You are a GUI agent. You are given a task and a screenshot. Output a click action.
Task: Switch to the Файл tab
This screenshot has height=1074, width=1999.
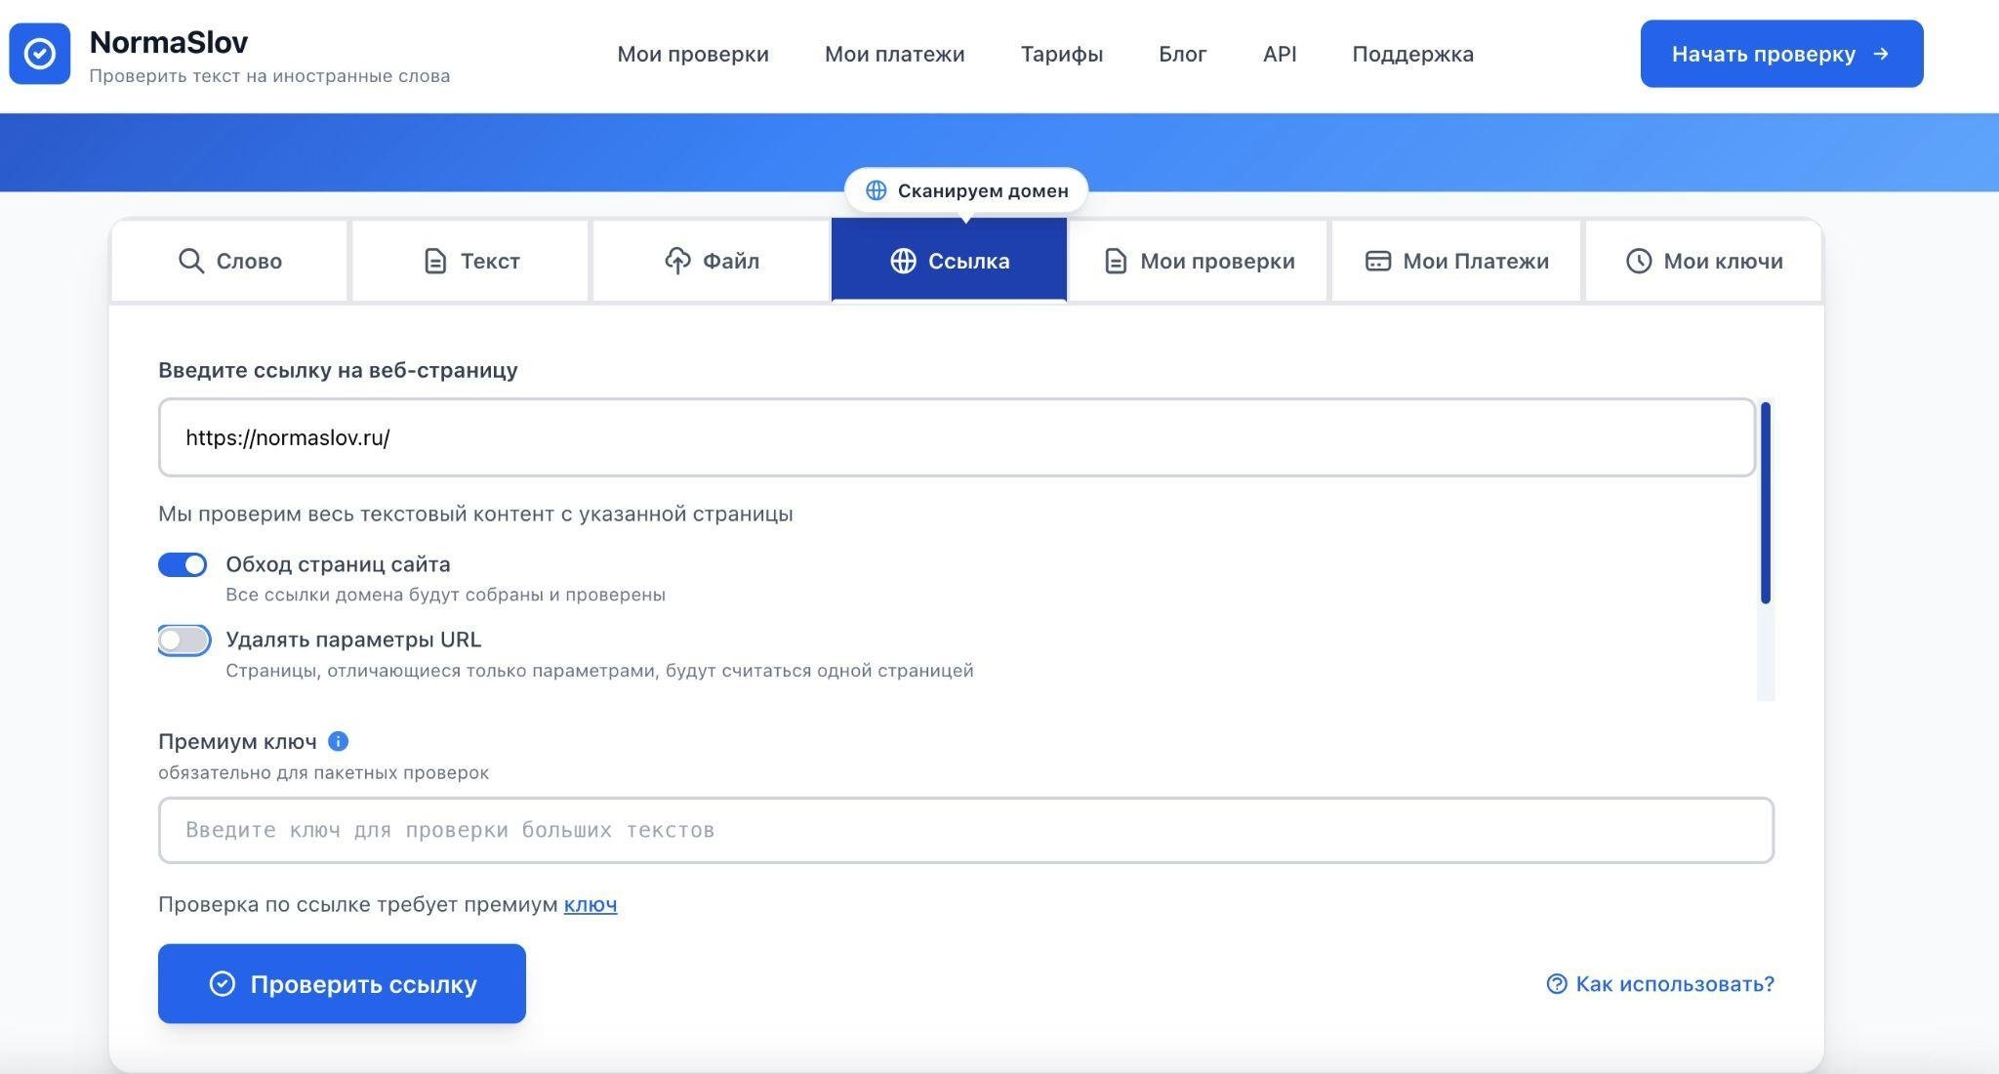(712, 261)
